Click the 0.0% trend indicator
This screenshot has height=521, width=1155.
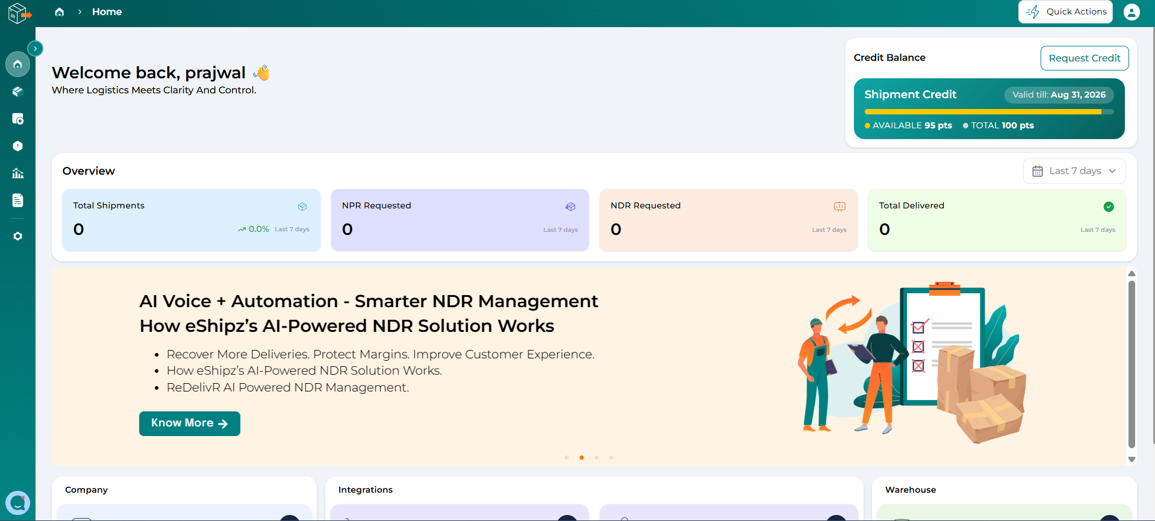253,229
